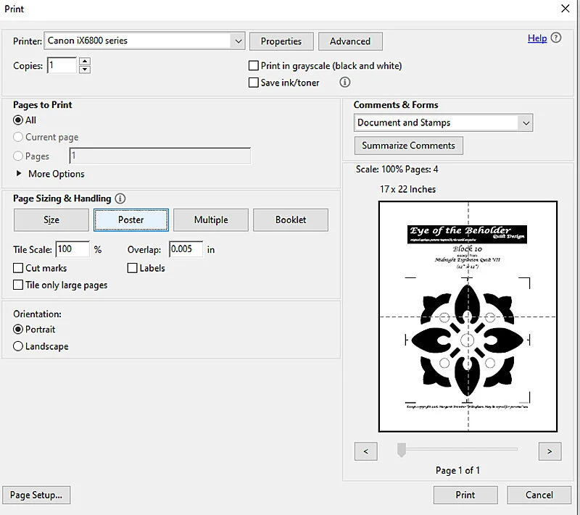This screenshot has height=515, width=580.
Task: Click the Overlap input field
Action: [186, 249]
